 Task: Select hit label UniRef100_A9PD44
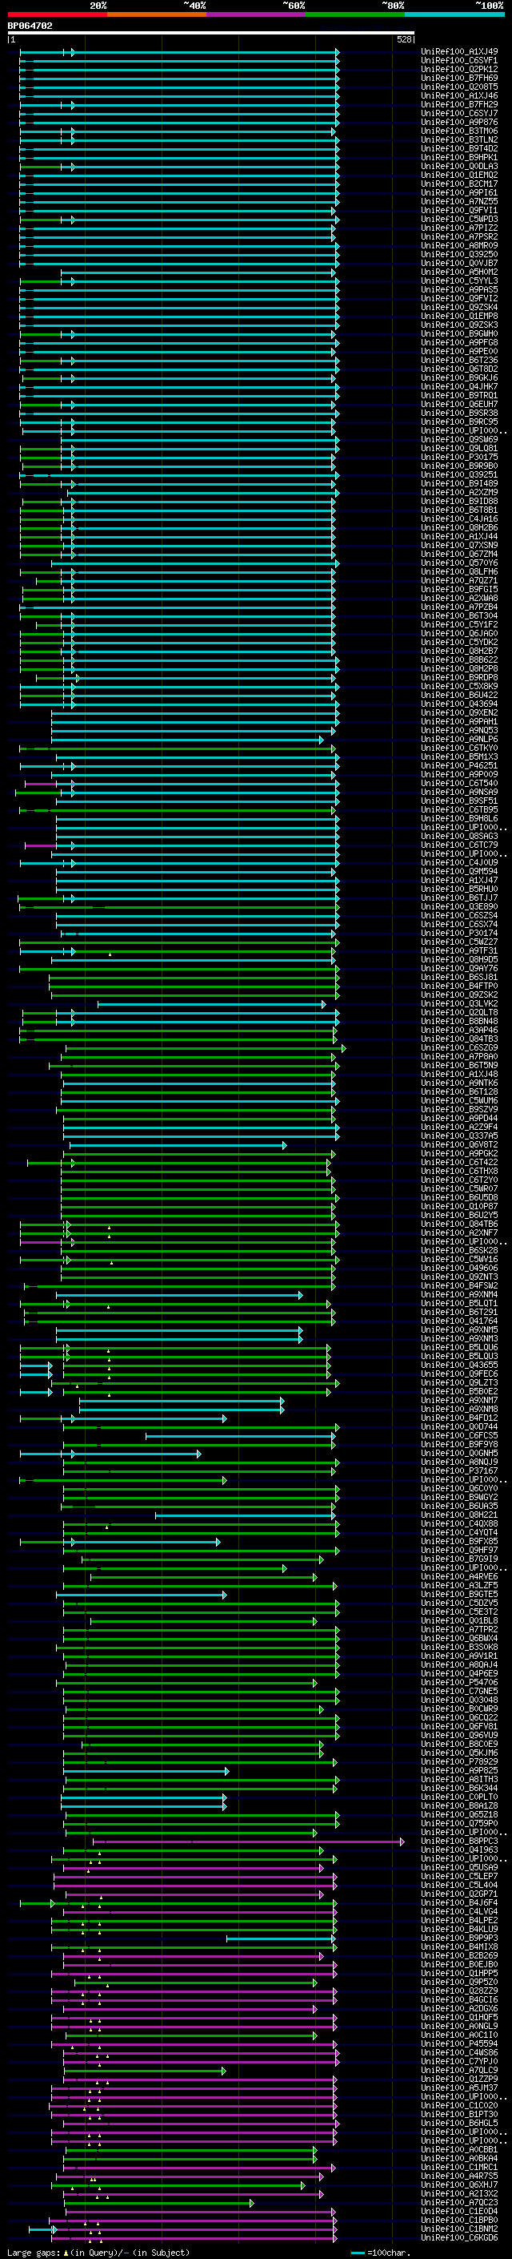pos(459,1118)
